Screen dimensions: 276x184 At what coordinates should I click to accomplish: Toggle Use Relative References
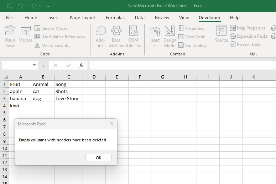pos(60,37)
